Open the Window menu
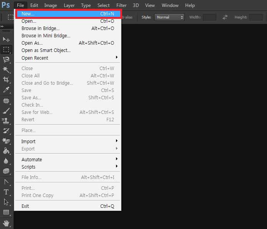267x229 pixels. 170,5
